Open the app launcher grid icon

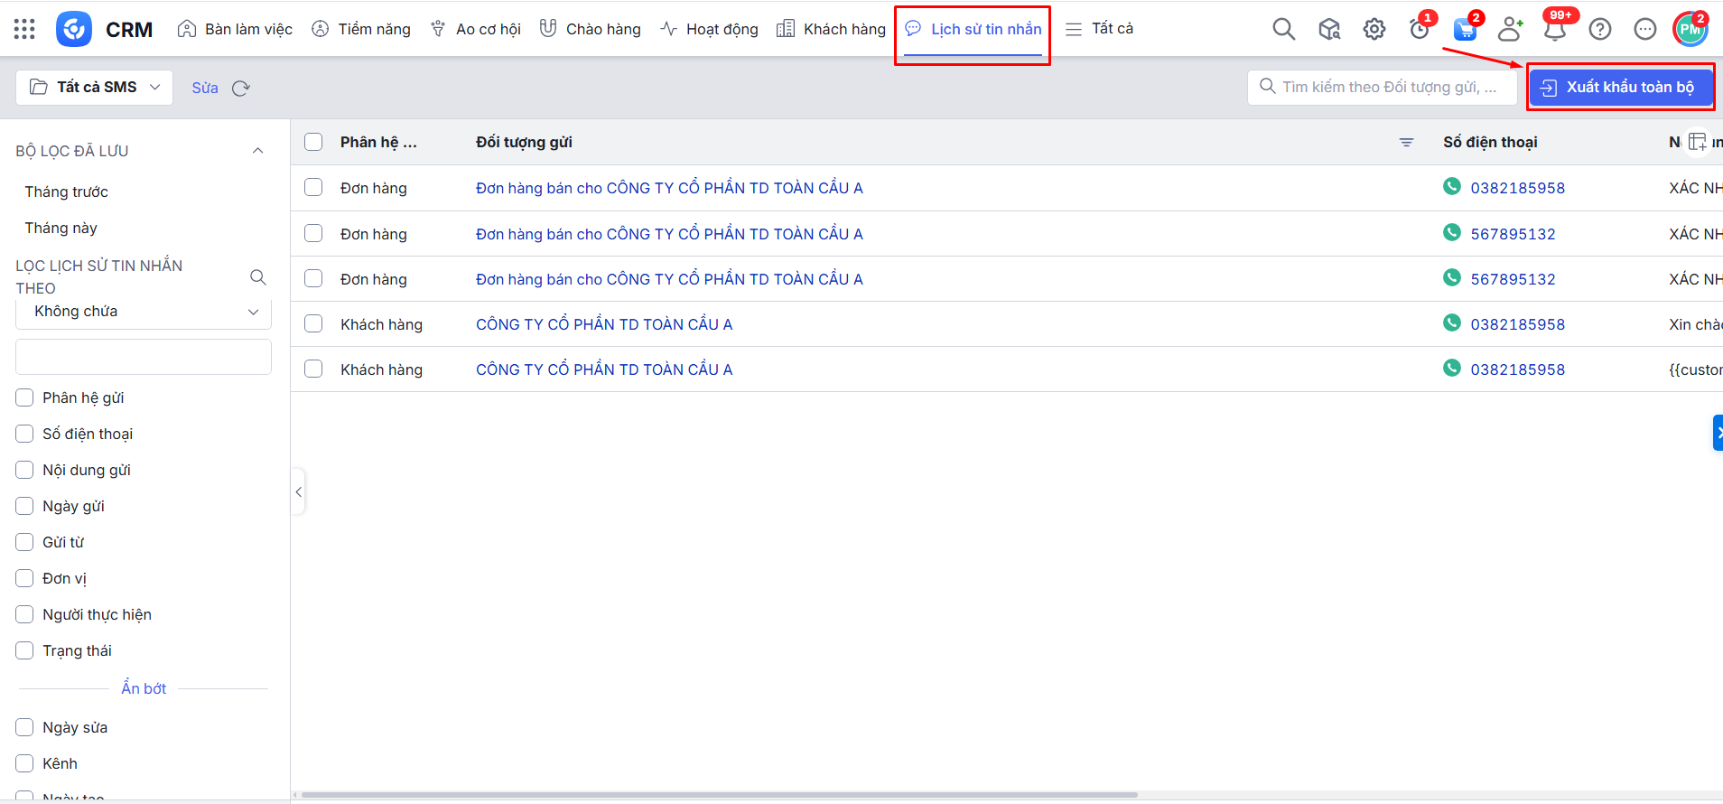(x=24, y=29)
